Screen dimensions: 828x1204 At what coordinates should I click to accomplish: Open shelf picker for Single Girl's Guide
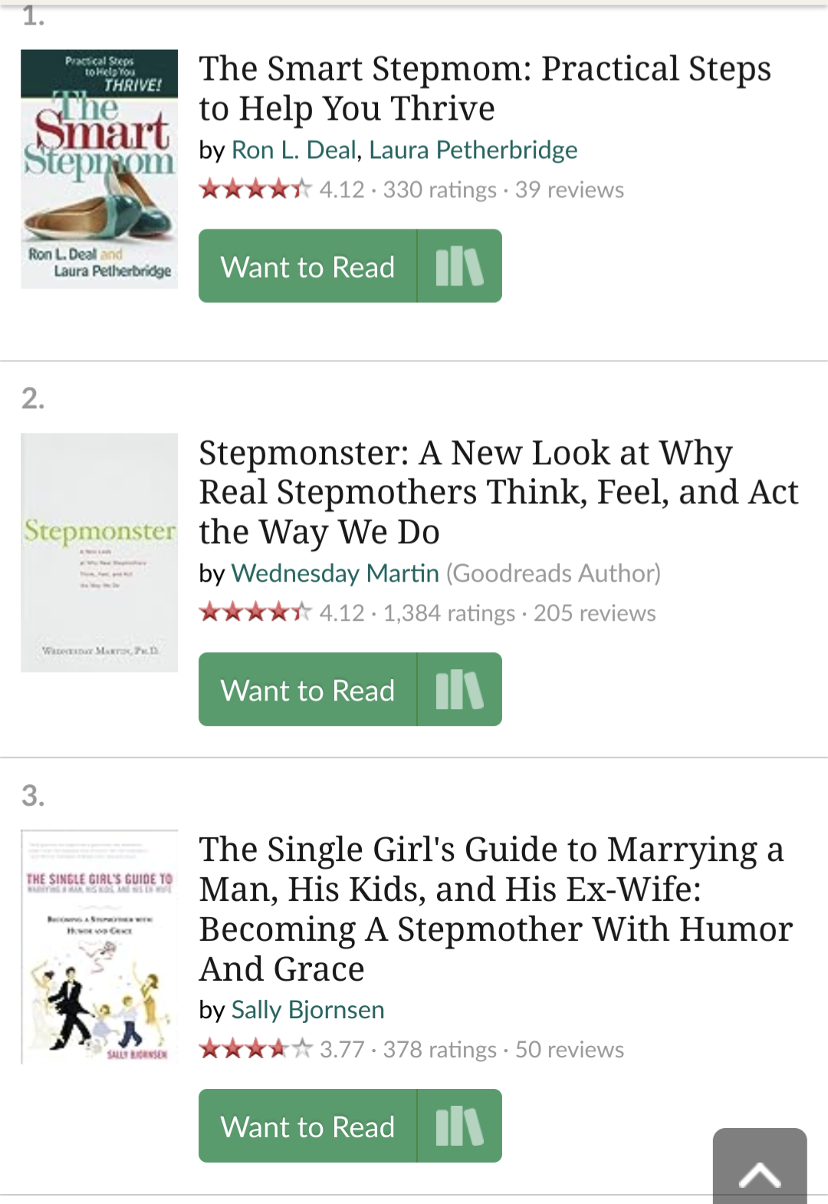point(459,1126)
